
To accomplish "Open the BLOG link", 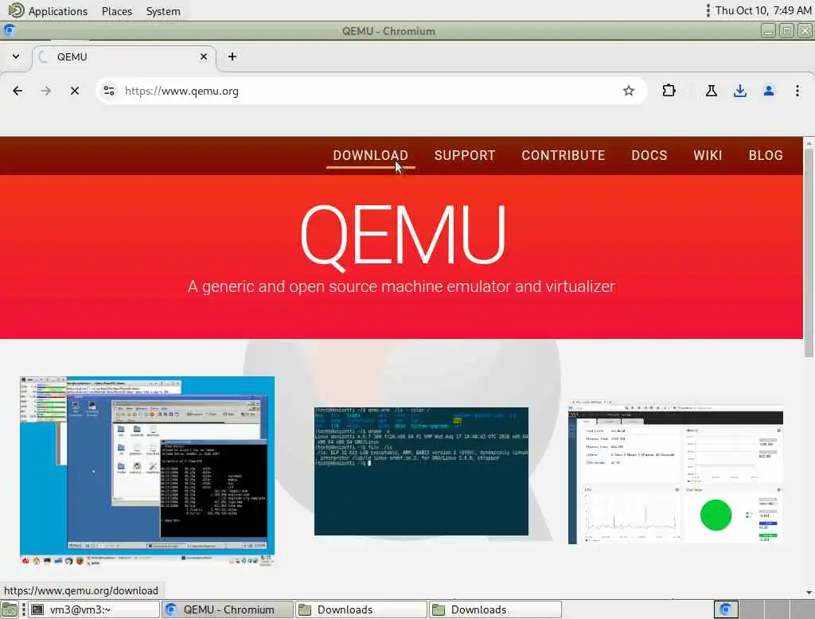I will pyautogui.click(x=766, y=155).
